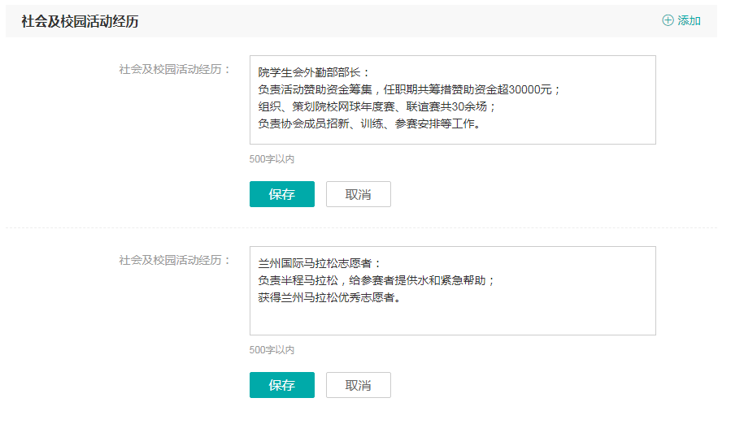731x424 pixels.
Task: Click the plus circle icon beside 添加
Action: [668, 21]
